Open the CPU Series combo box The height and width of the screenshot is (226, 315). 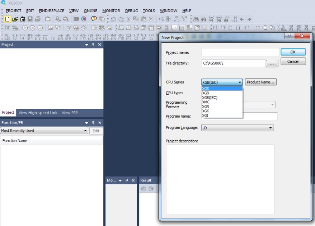222,82
